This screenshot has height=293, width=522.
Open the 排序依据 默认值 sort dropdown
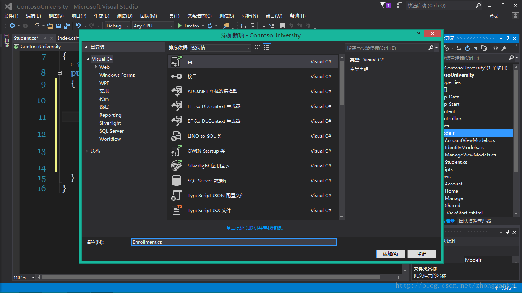(x=220, y=48)
